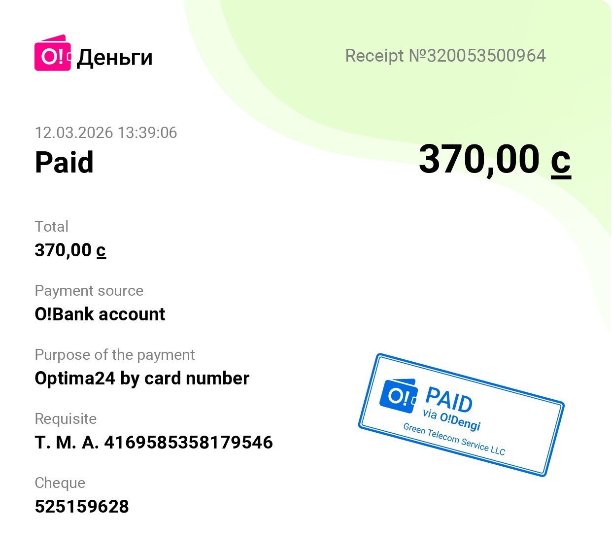Select the cheque number 525159628
The width and height of the screenshot is (612, 552).
coord(82,506)
